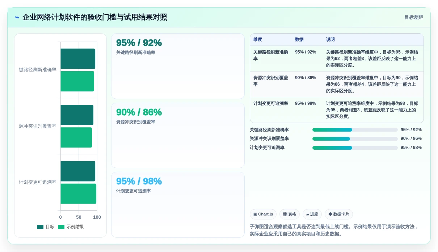Image resolution: width=438 pixels, height=252 pixels.
Task: Select the 进度 tag chip
Action: coord(312,214)
